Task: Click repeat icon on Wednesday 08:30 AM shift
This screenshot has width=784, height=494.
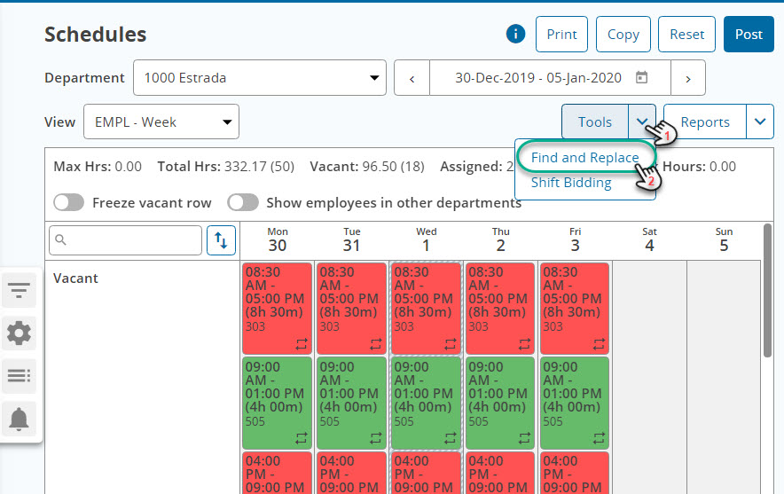Action: [x=451, y=344]
